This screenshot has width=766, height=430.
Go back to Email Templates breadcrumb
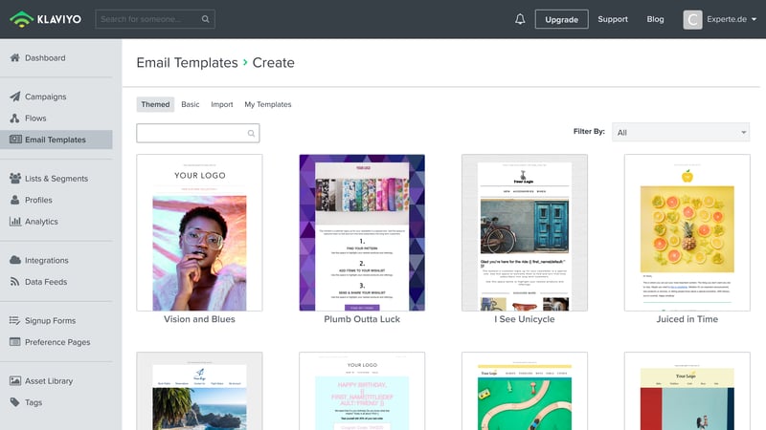point(187,63)
